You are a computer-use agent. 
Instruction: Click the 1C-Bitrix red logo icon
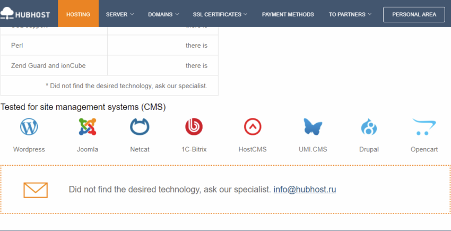tap(194, 127)
